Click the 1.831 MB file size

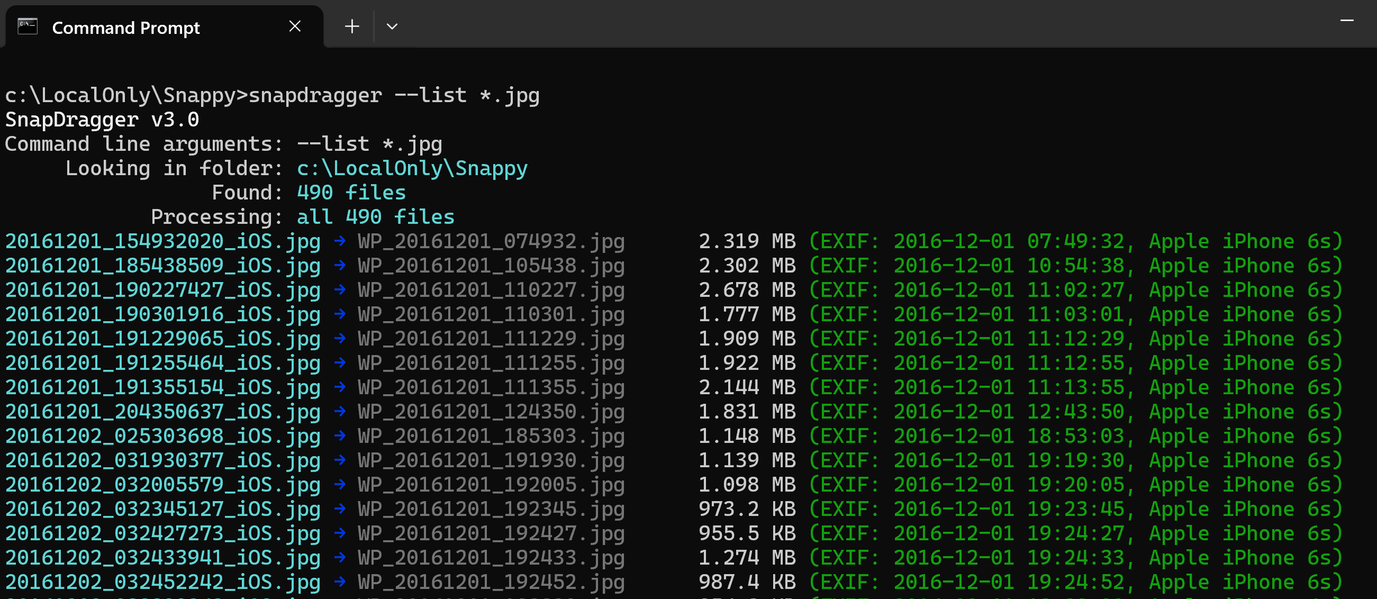click(747, 412)
